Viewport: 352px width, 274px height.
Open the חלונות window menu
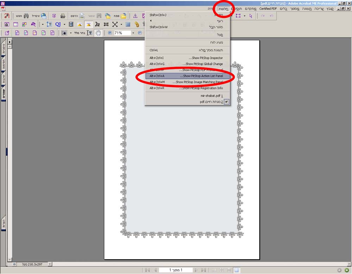(224, 9)
